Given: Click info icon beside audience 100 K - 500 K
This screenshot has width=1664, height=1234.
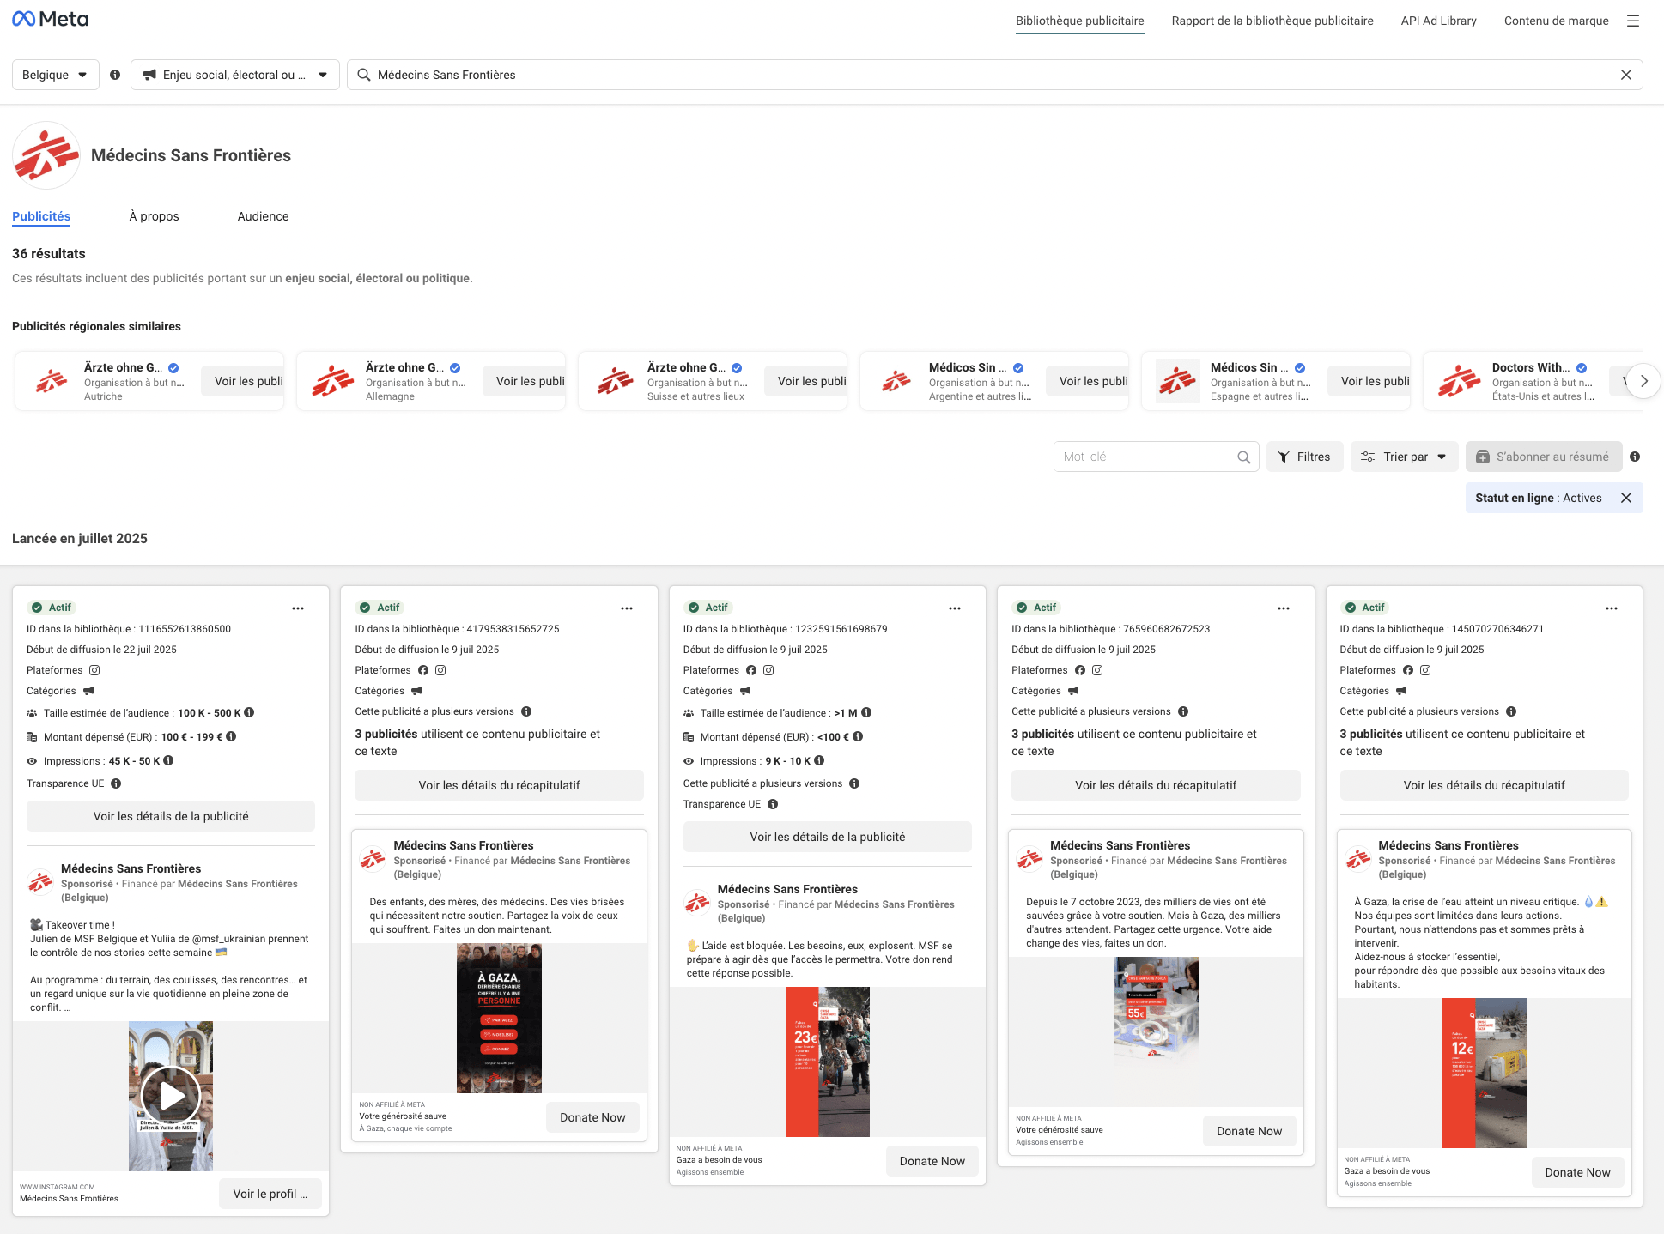Looking at the screenshot, I should 249,712.
